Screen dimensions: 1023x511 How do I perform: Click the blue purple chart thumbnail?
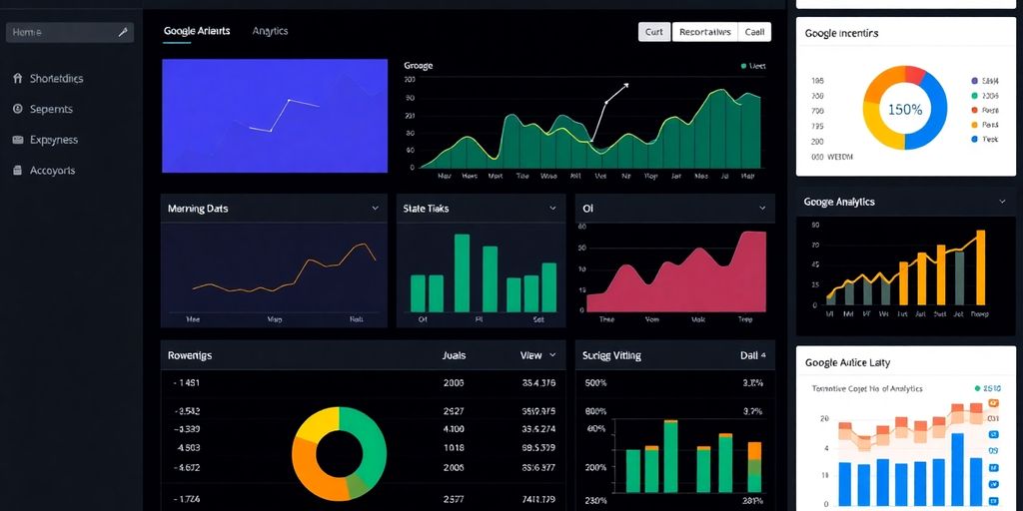(x=275, y=116)
